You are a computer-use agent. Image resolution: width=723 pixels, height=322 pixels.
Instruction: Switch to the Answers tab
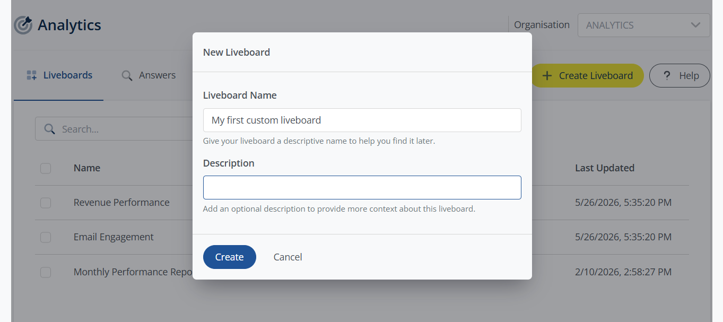[x=149, y=75]
